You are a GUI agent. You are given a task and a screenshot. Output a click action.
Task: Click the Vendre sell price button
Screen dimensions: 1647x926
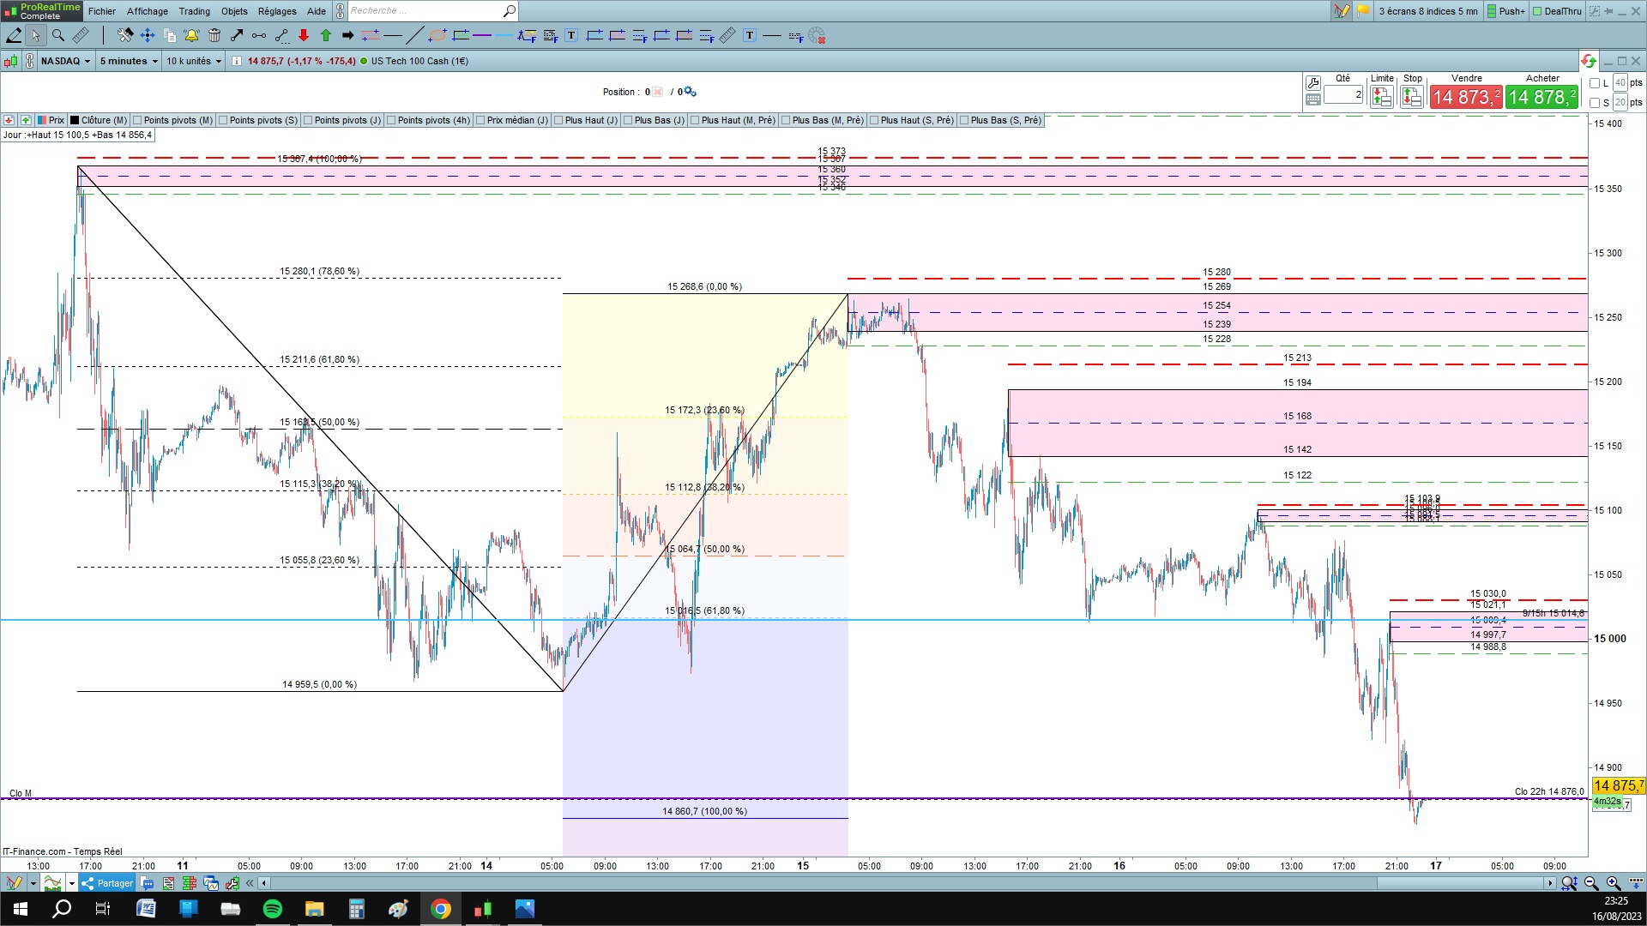[x=1465, y=97]
